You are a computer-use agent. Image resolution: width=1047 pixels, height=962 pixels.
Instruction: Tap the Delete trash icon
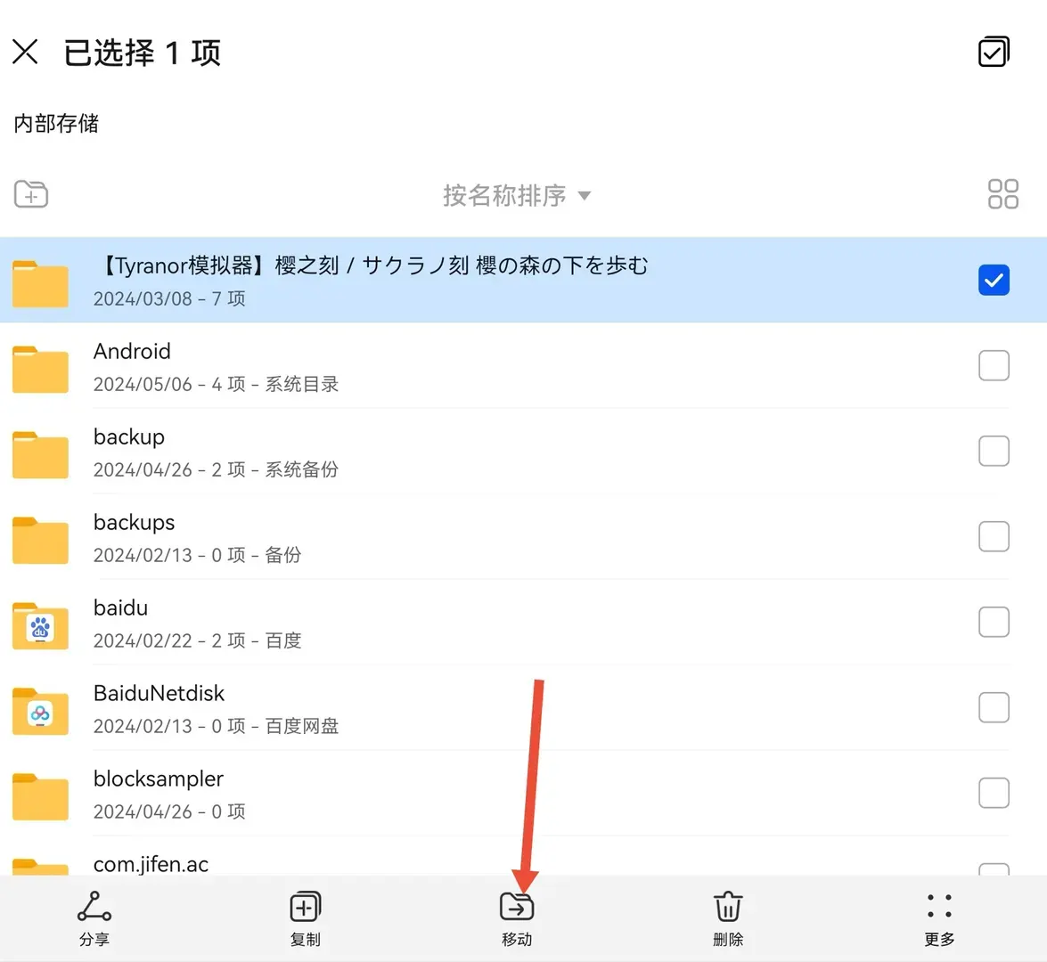pos(728,907)
